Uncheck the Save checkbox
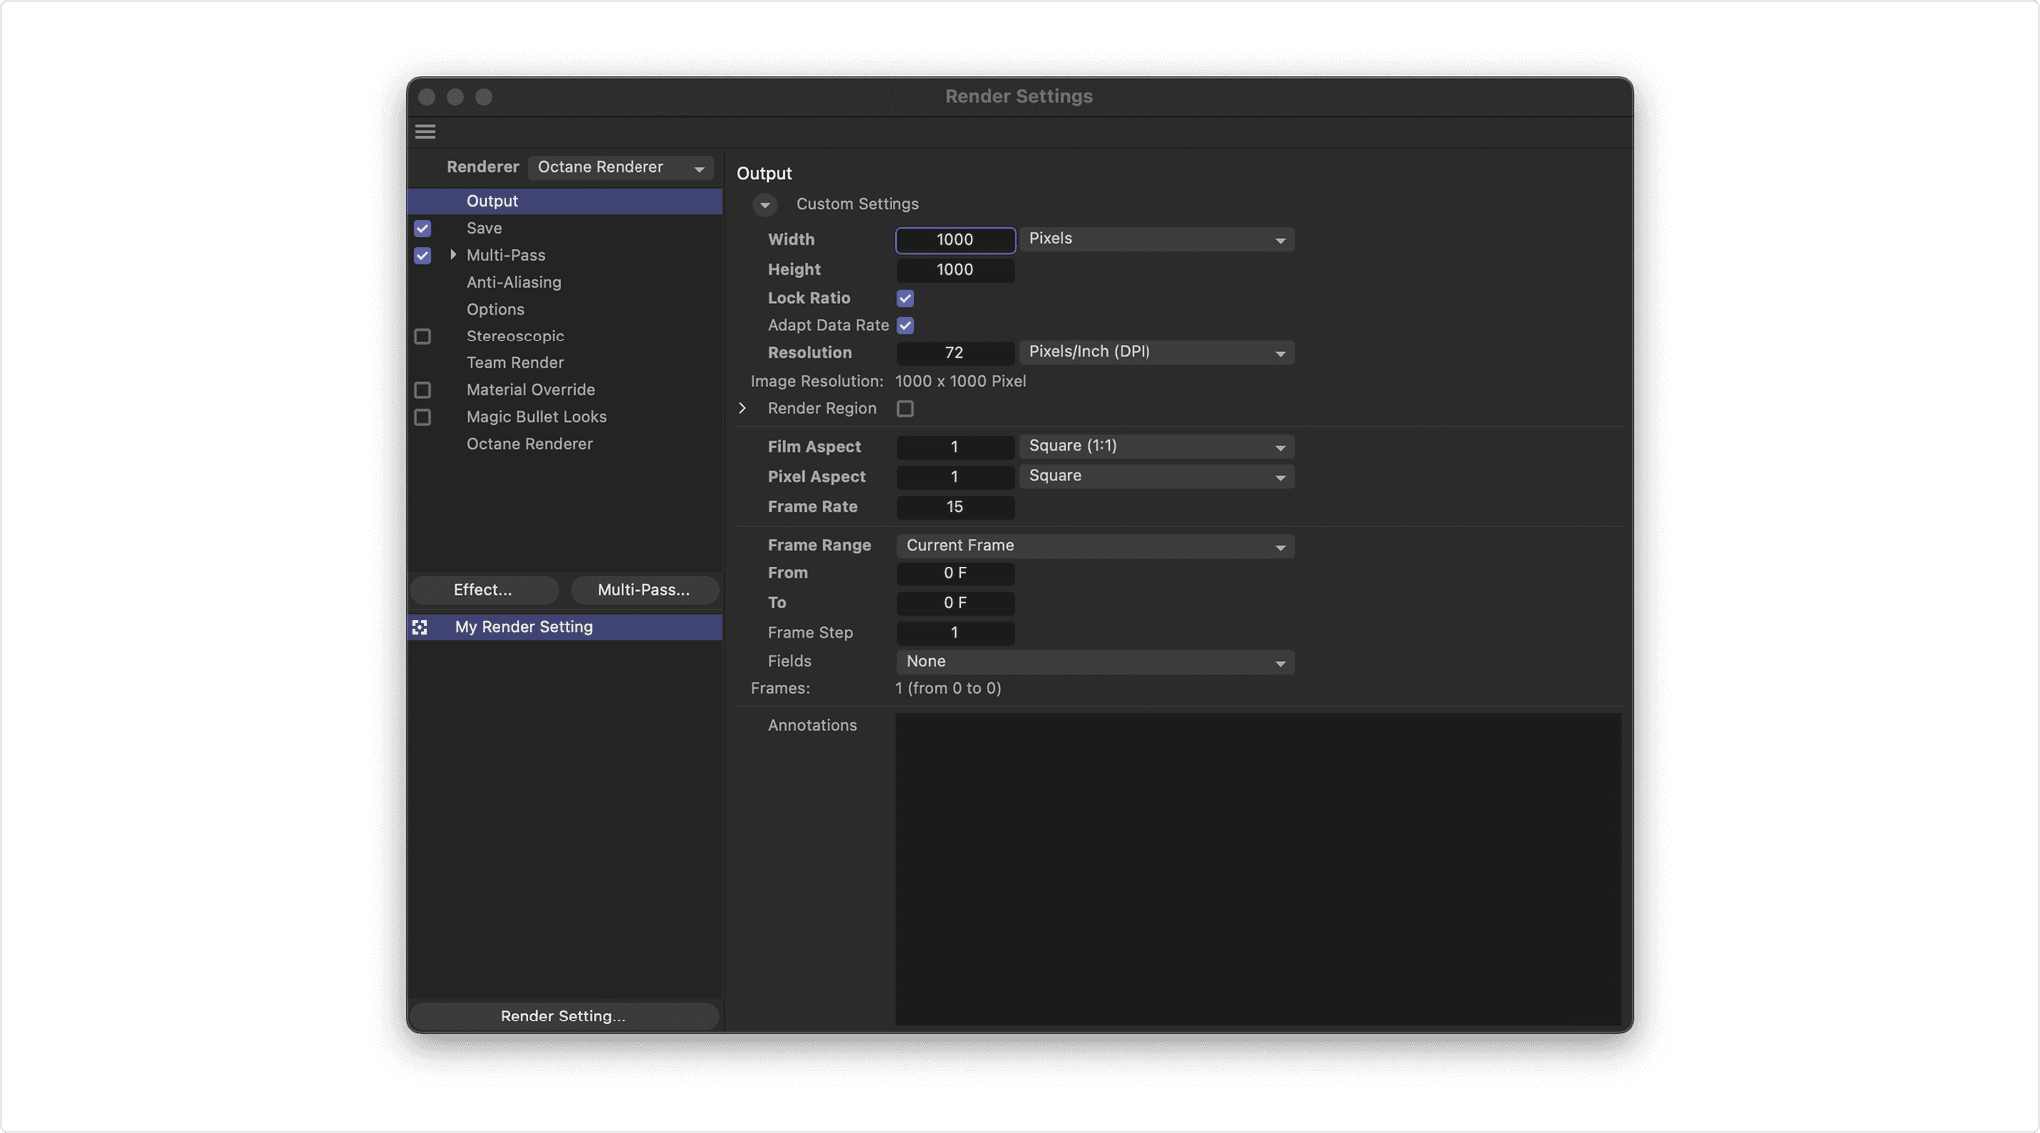Image resolution: width=2040 pixels, height=1133 pixels. [423, 228]
